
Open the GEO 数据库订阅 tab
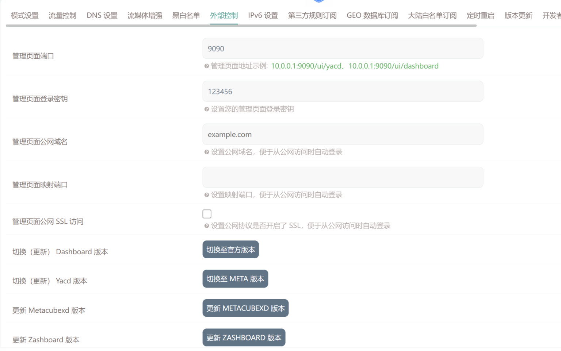click(x=372, y=15)
